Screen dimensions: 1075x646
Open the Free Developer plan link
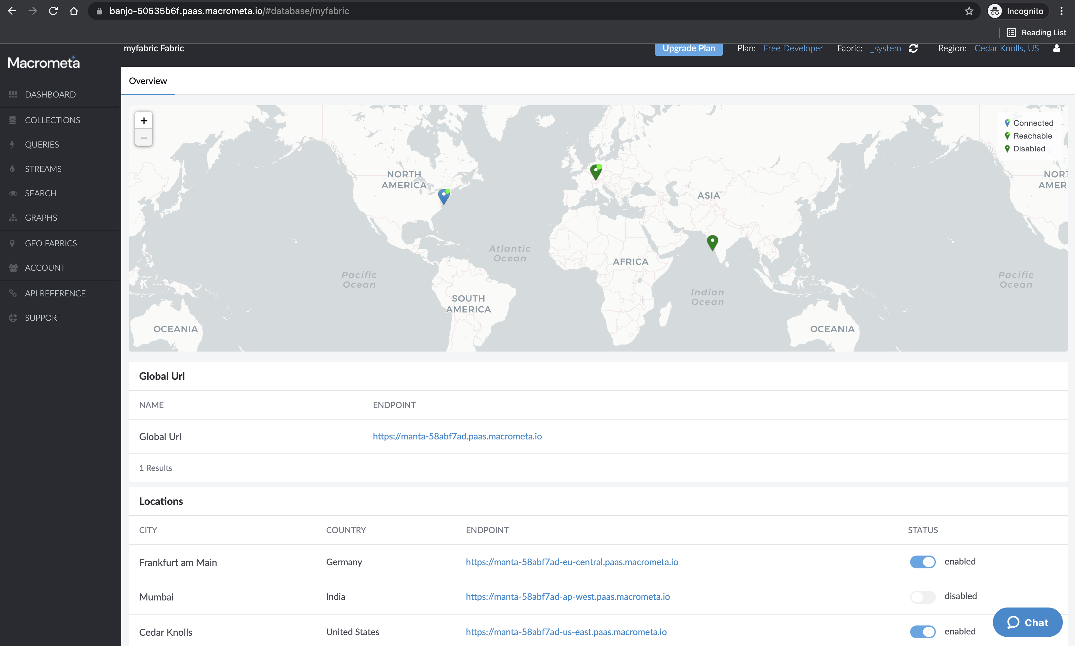(793, 48)
